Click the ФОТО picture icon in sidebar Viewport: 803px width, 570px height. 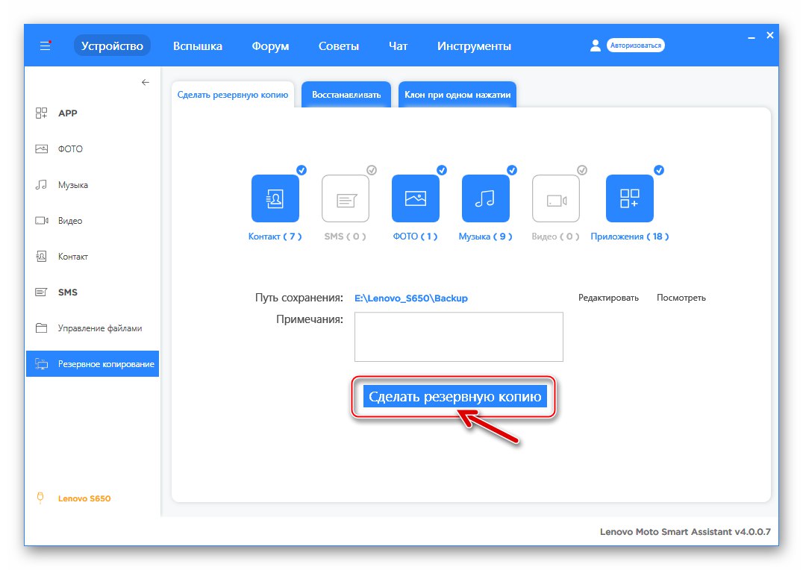(42, 149)
